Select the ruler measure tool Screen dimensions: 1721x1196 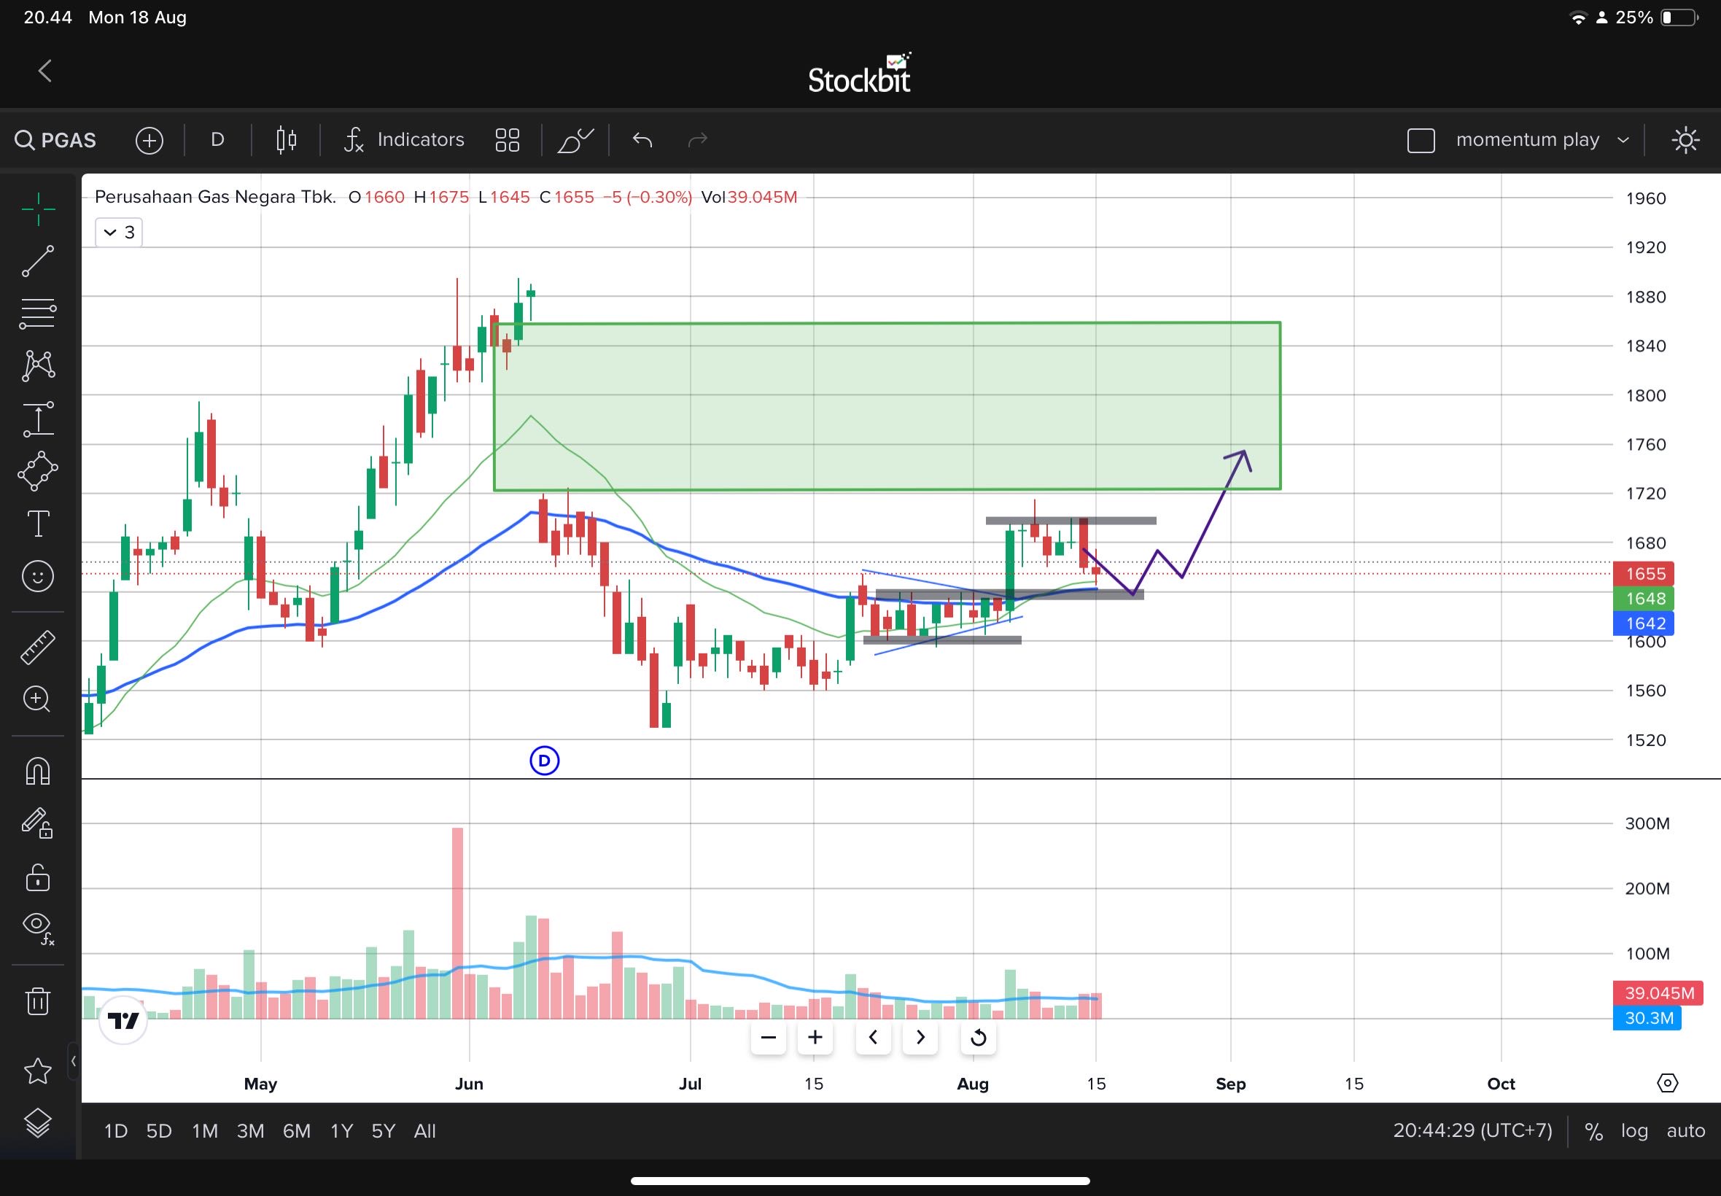click(x=37, y=648)
